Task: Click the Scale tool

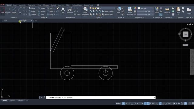Action: point(41,15)
